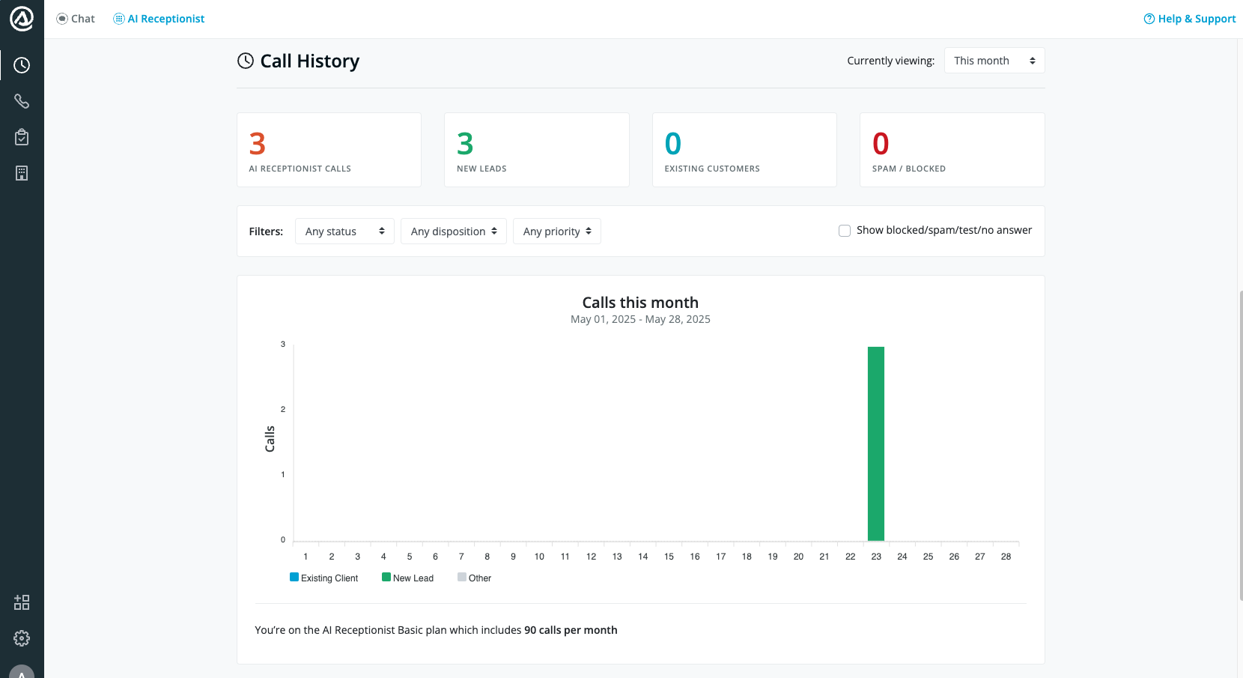Open the This month period dropdown
This screenshot has height=678, width=1243.
pos(994,61)
